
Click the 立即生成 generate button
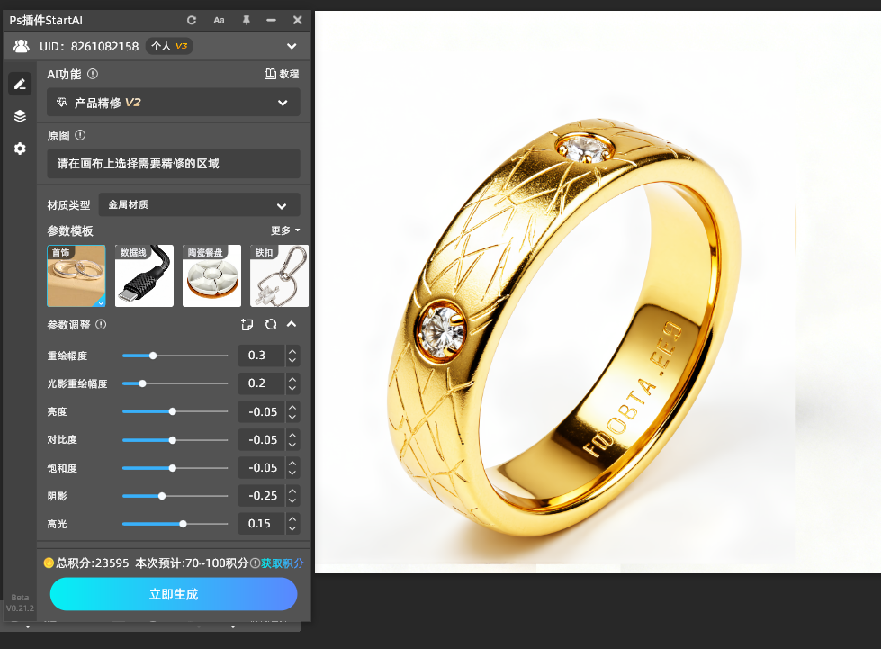pyautogui.click(x=174, y=594)
